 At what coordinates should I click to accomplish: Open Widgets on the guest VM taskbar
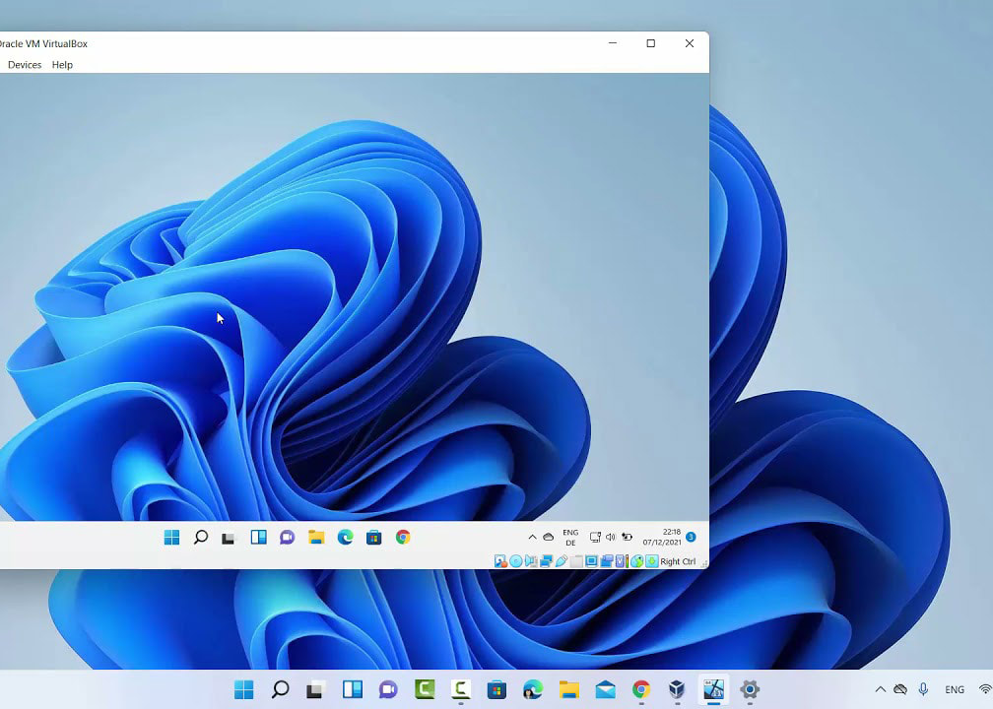coord(258,538)
